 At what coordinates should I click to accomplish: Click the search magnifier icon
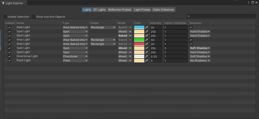189,16
